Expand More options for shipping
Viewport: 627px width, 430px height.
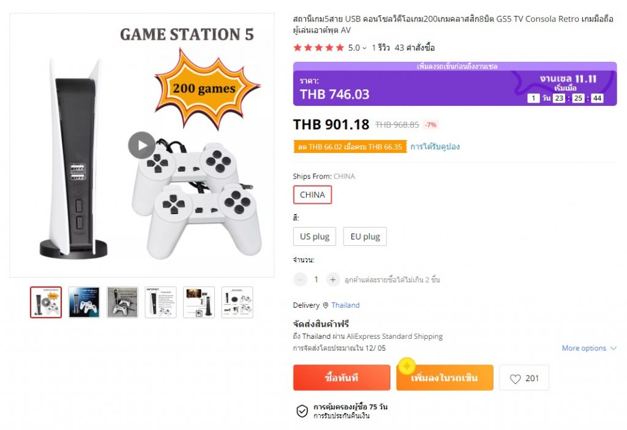pyautogui.click(x=588, y=348)
